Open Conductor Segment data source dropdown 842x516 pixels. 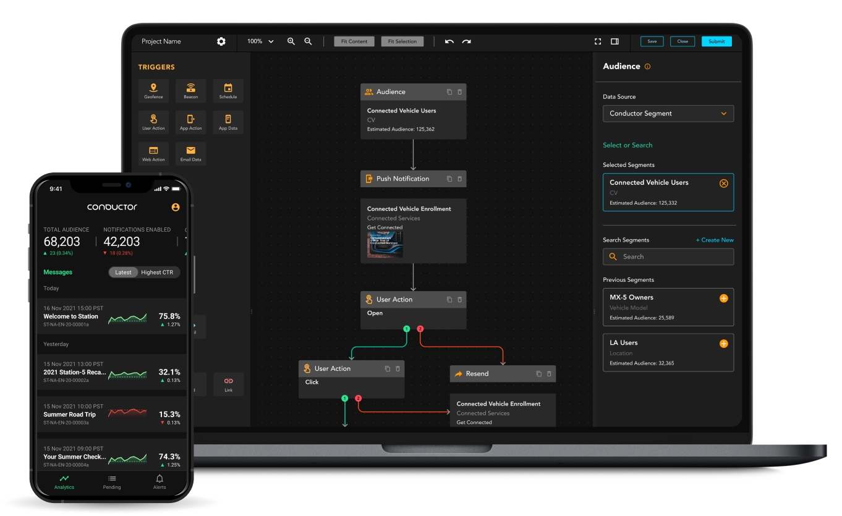point(668,114)
